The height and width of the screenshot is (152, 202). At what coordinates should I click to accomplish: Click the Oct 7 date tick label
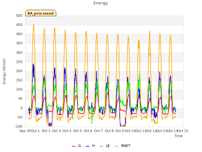(x=98, y=131)
